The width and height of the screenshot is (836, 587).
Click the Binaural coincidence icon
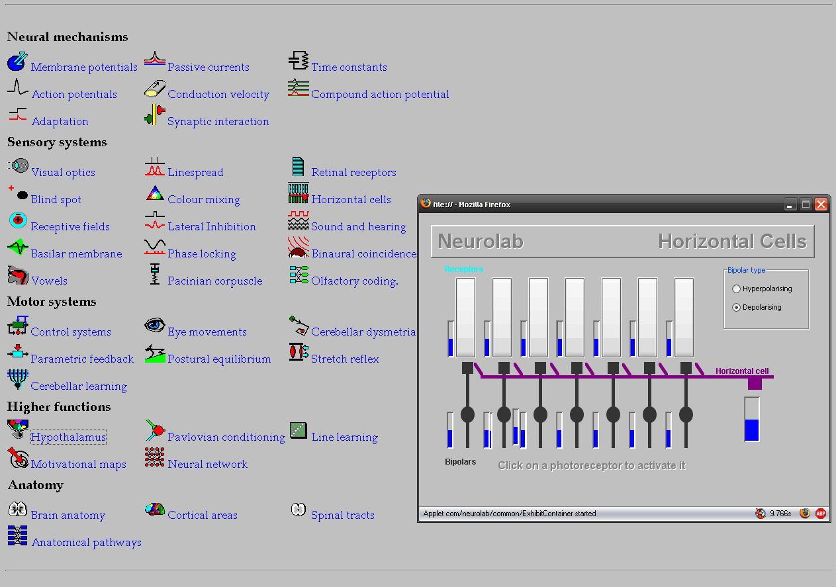pyautogui.click(x=299, y=248)
